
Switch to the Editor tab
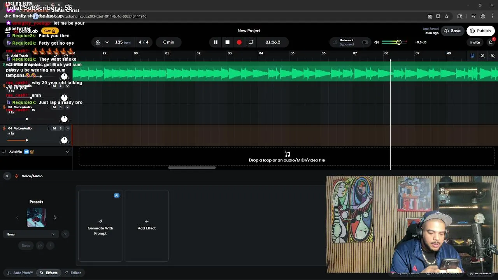click(x=73, y=273)
